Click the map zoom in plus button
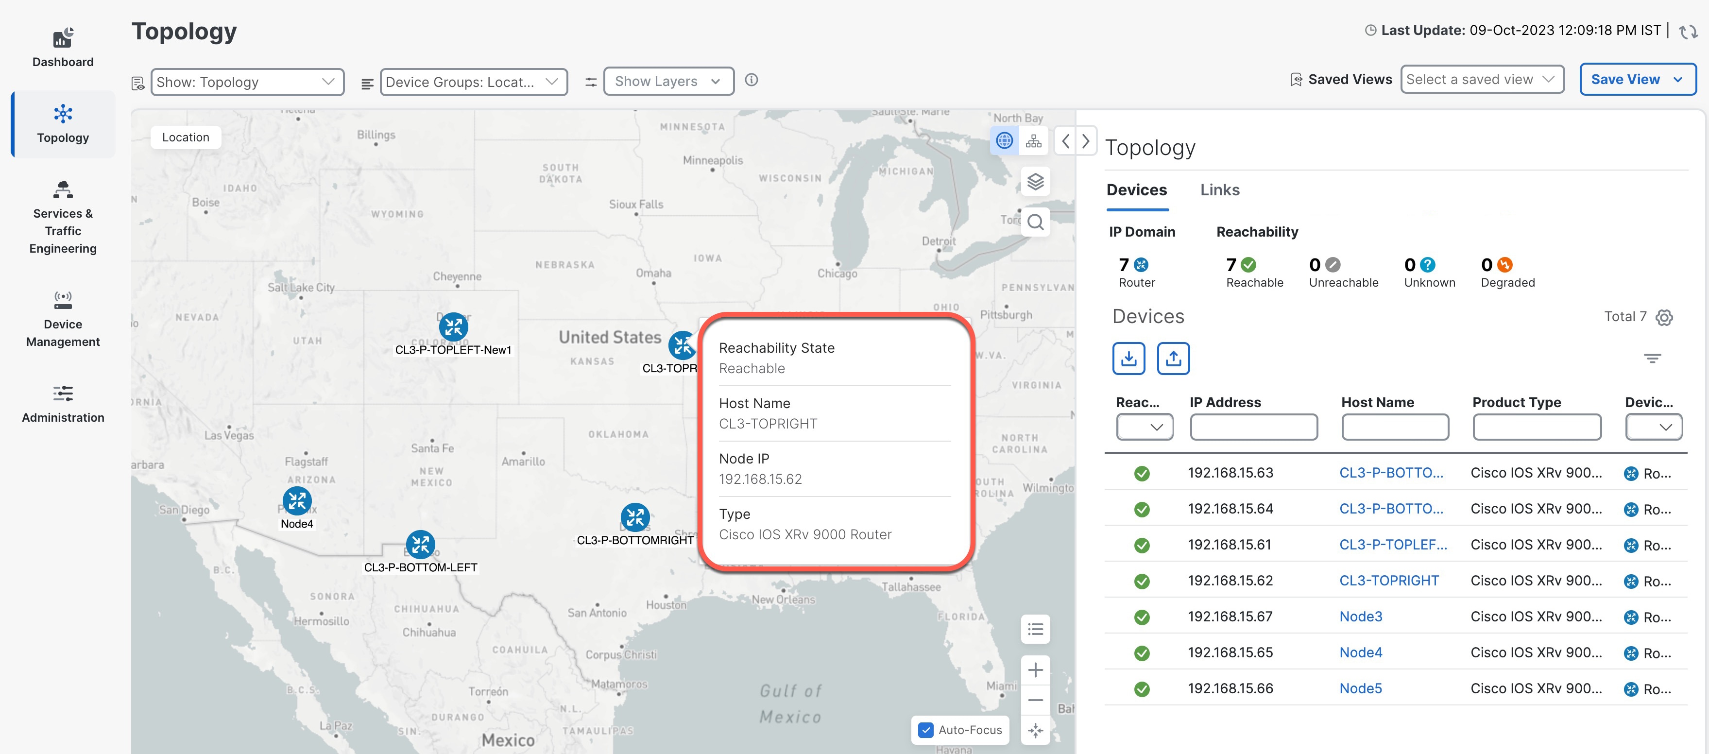The image size is (1709, 754). [x=1035, y=669]
